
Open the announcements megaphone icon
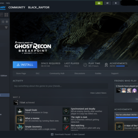coord(107,3)
